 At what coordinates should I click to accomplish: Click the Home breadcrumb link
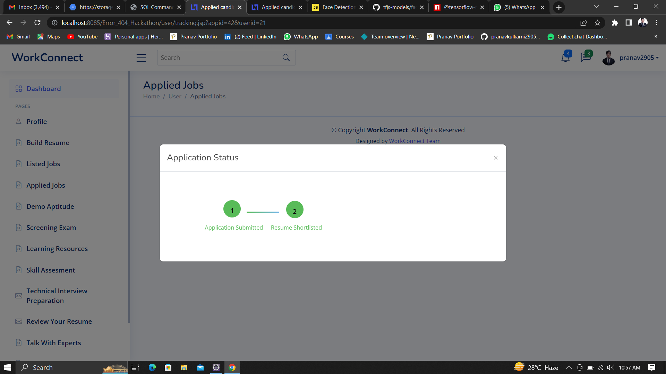(151, 96)
